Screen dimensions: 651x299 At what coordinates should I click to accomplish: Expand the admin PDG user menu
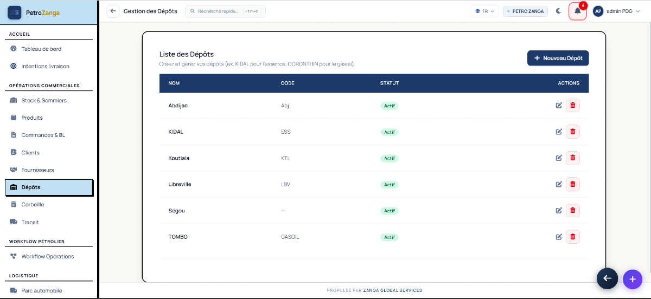tap(617, 11)
